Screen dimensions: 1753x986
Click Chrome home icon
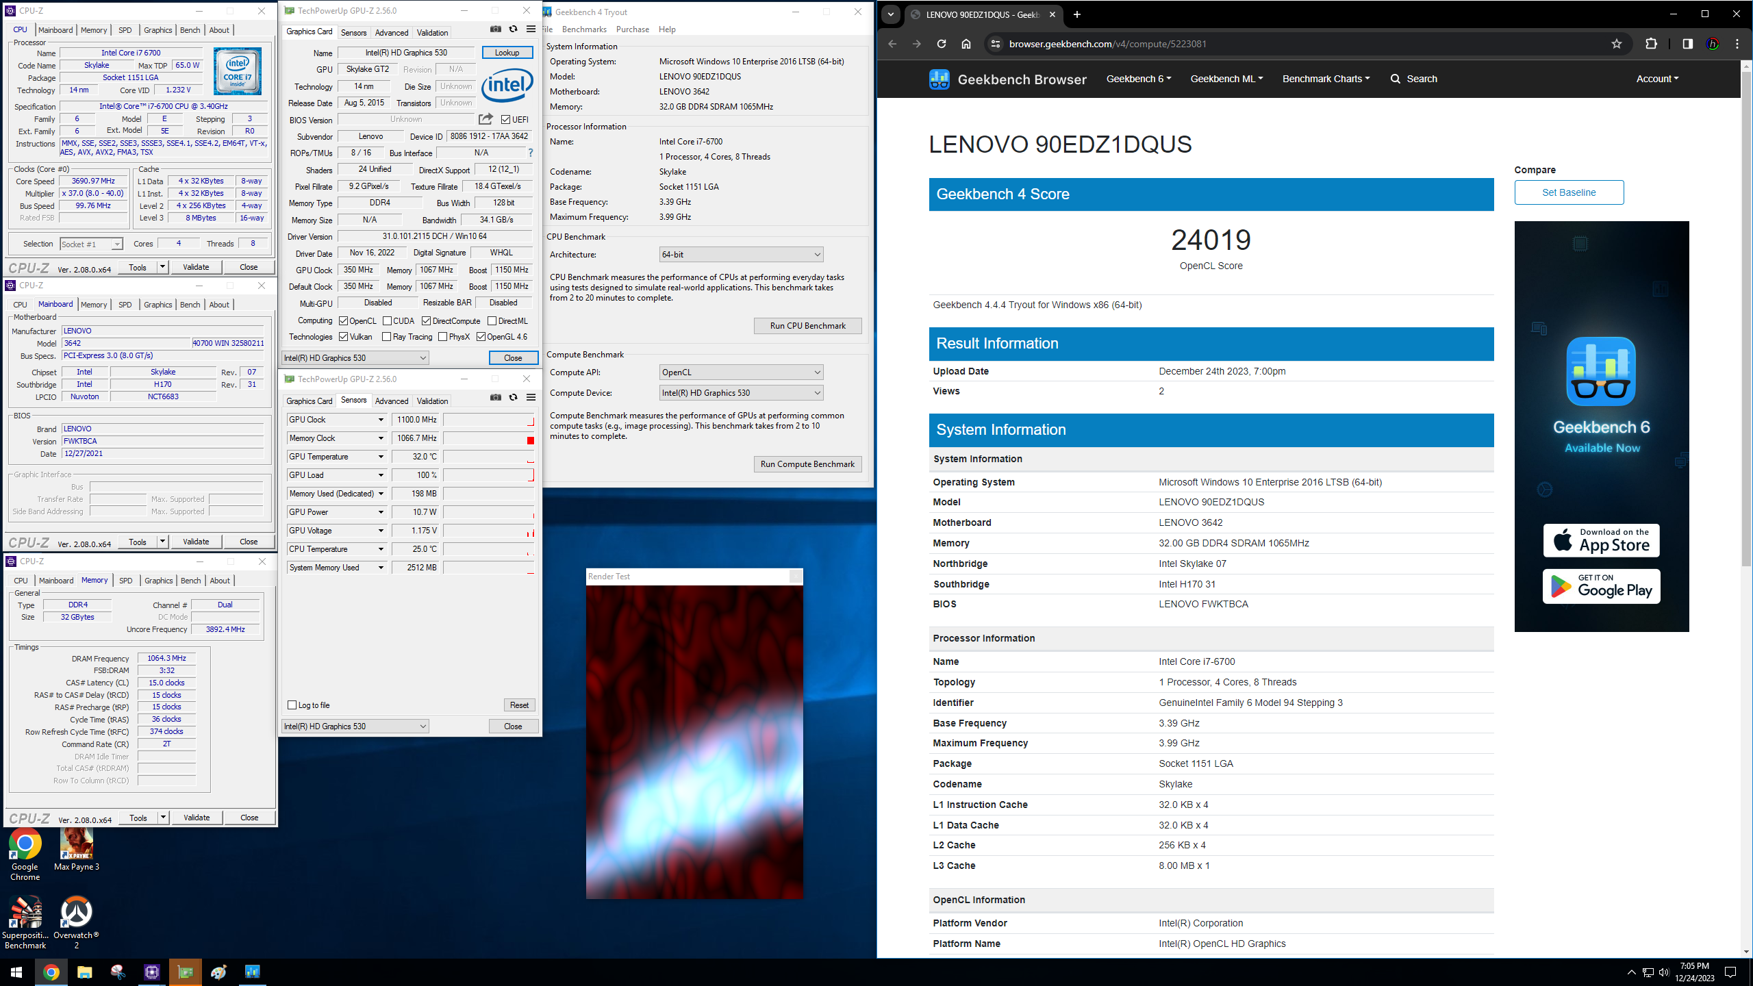(966, 44)
